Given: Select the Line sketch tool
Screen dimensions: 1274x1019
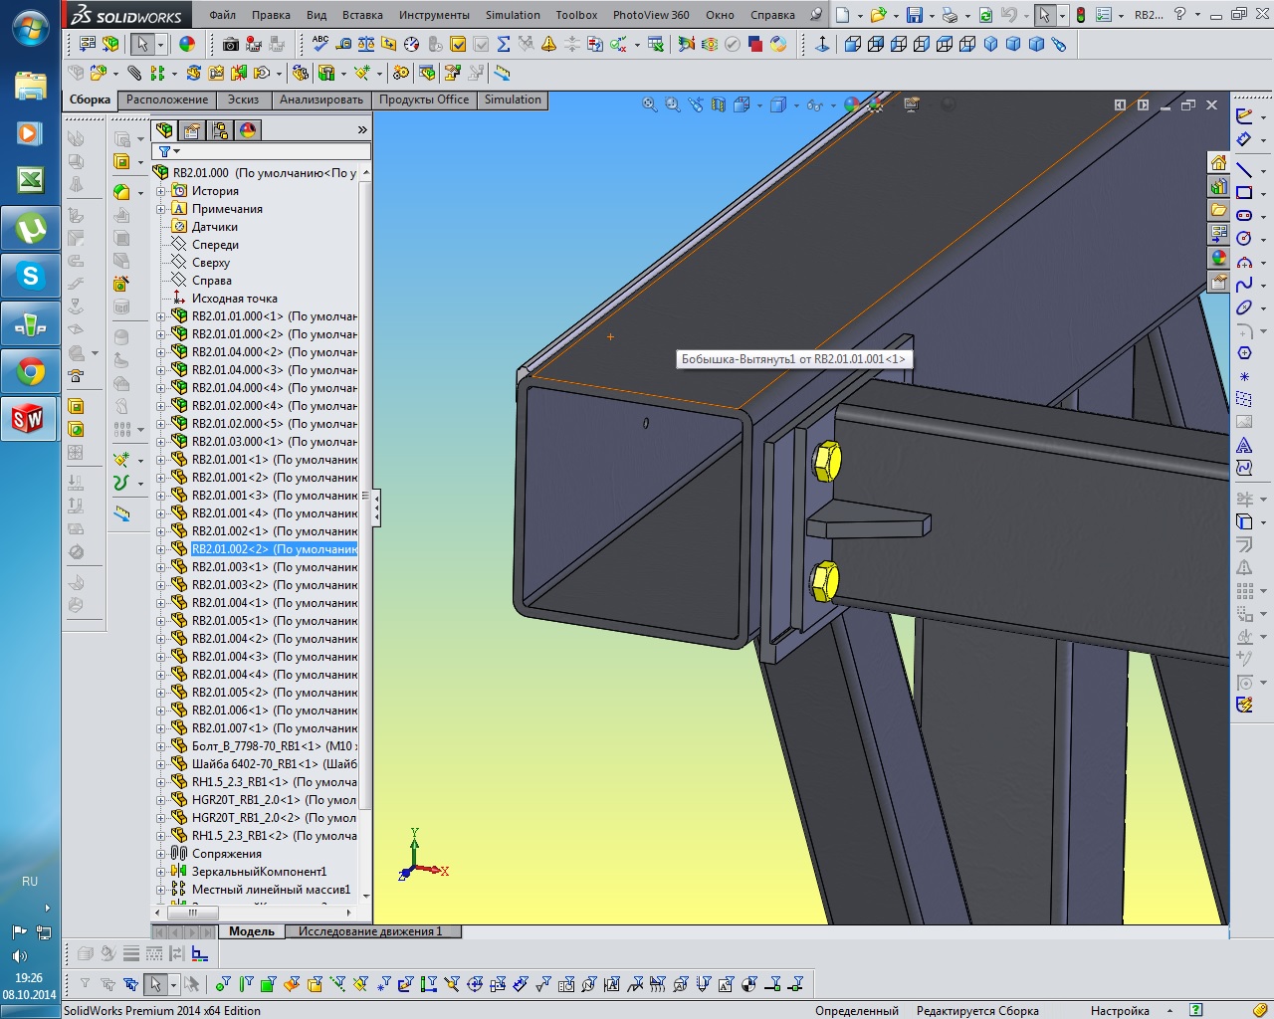Looking at the screenshot, I should [x=1244, y=169].
